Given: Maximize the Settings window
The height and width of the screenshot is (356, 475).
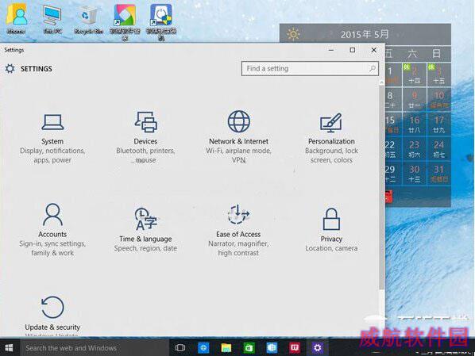Looking at the screenshot, I should (x=353, y=50).
